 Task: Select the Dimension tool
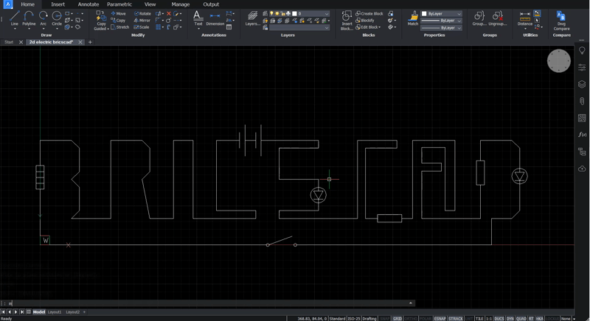[x=215, y=18]
